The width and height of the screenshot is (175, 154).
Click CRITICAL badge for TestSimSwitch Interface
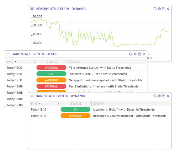tap(51, 86)
